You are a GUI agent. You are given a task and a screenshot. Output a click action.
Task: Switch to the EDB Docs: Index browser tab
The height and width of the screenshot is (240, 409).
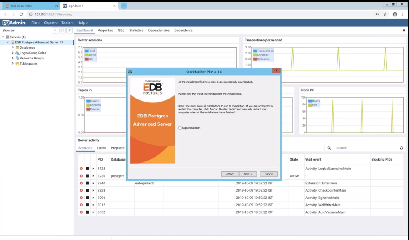[x=30, y=6]
